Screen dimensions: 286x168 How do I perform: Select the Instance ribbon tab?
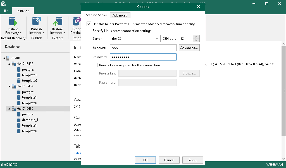[23, 11]
